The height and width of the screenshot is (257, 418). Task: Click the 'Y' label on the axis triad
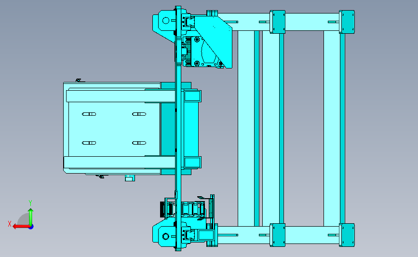coord(30,203)
